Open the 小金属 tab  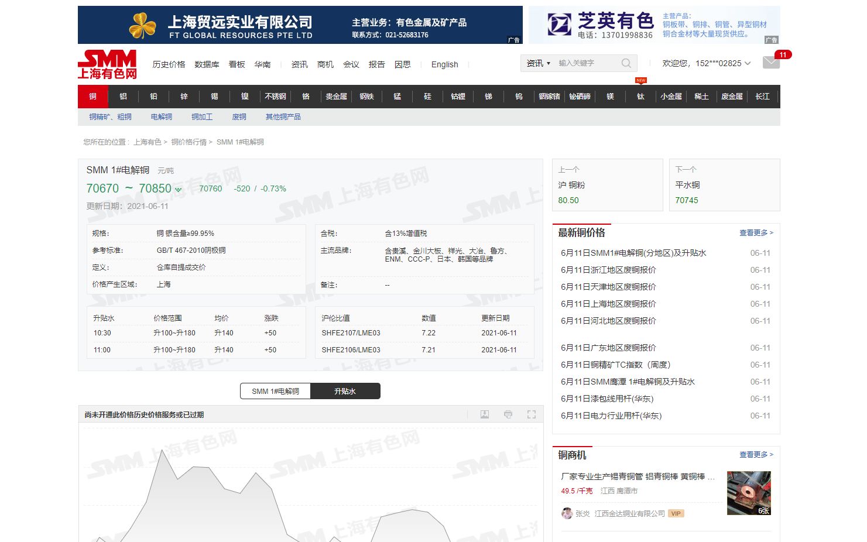pyautogui.click(x=671, y=97)
